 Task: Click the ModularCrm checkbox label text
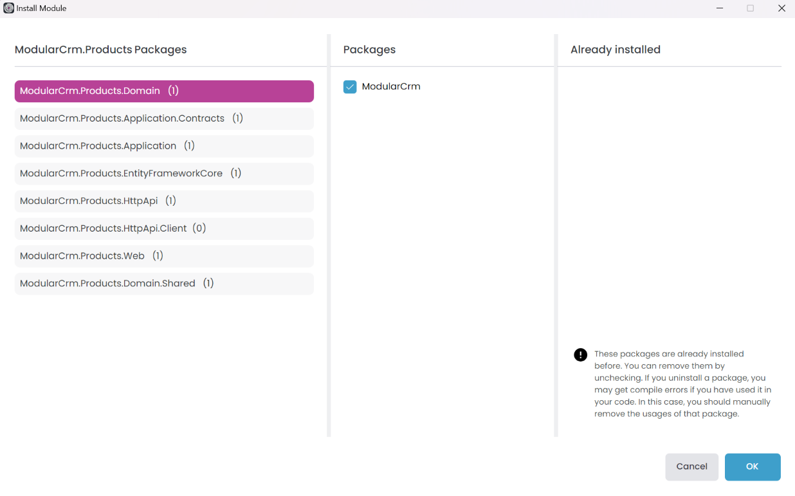click(x=391, y=86)
